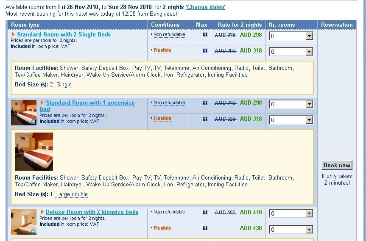Click orange arrow beside Standard Room 2 Single Beds
The height and width of the screenshot is (241, 366).
point(14,34)
